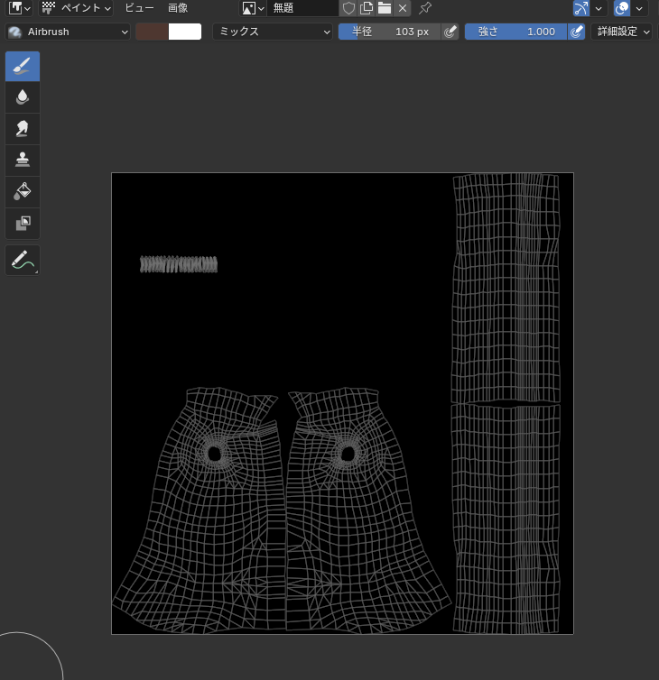Select the Clone stamp tool
659x680 pixels.
(23, 160)
